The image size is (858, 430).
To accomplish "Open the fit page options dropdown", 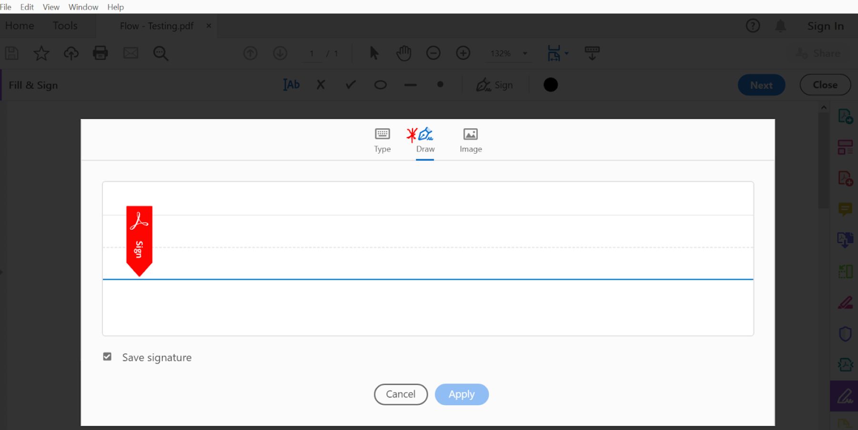I will click(567, 53).
